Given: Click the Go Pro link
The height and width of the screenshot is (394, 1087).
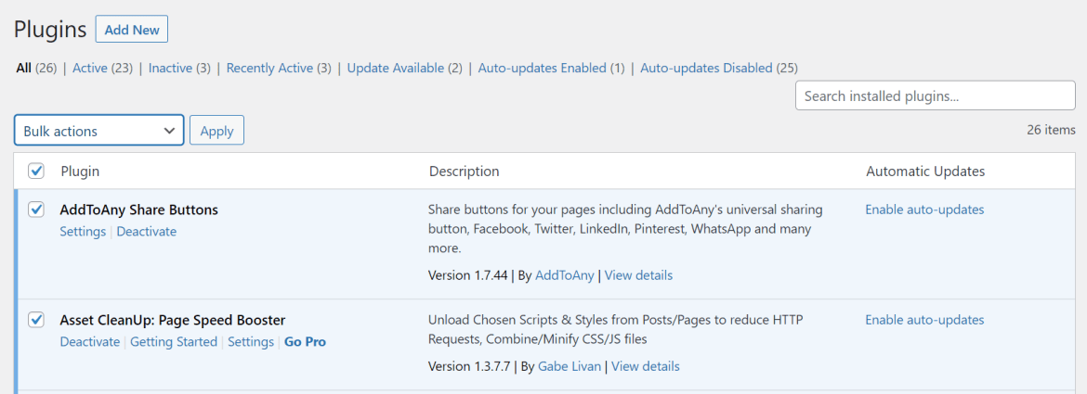Looking at the screenshot, I should 305,342.
